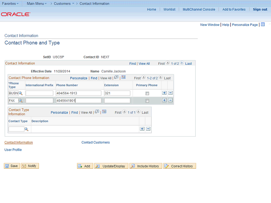Click Last in Contact Information header
271x203 pixels.
(x=188, y=64)
